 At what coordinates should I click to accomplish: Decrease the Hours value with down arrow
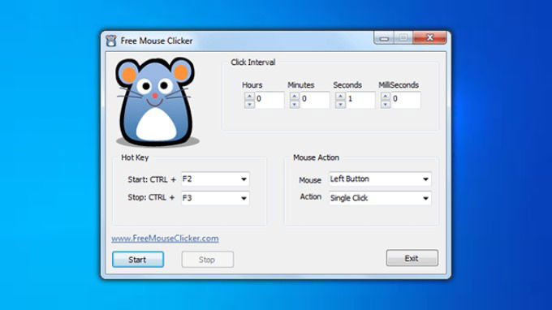249,104
